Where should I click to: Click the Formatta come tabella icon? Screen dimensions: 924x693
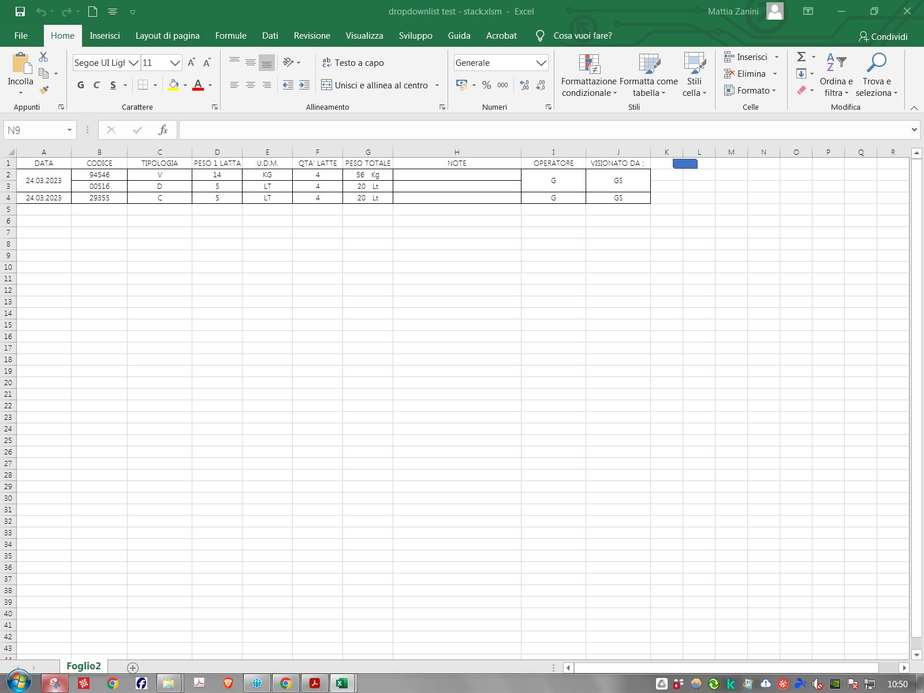click(x=649, y=64)
